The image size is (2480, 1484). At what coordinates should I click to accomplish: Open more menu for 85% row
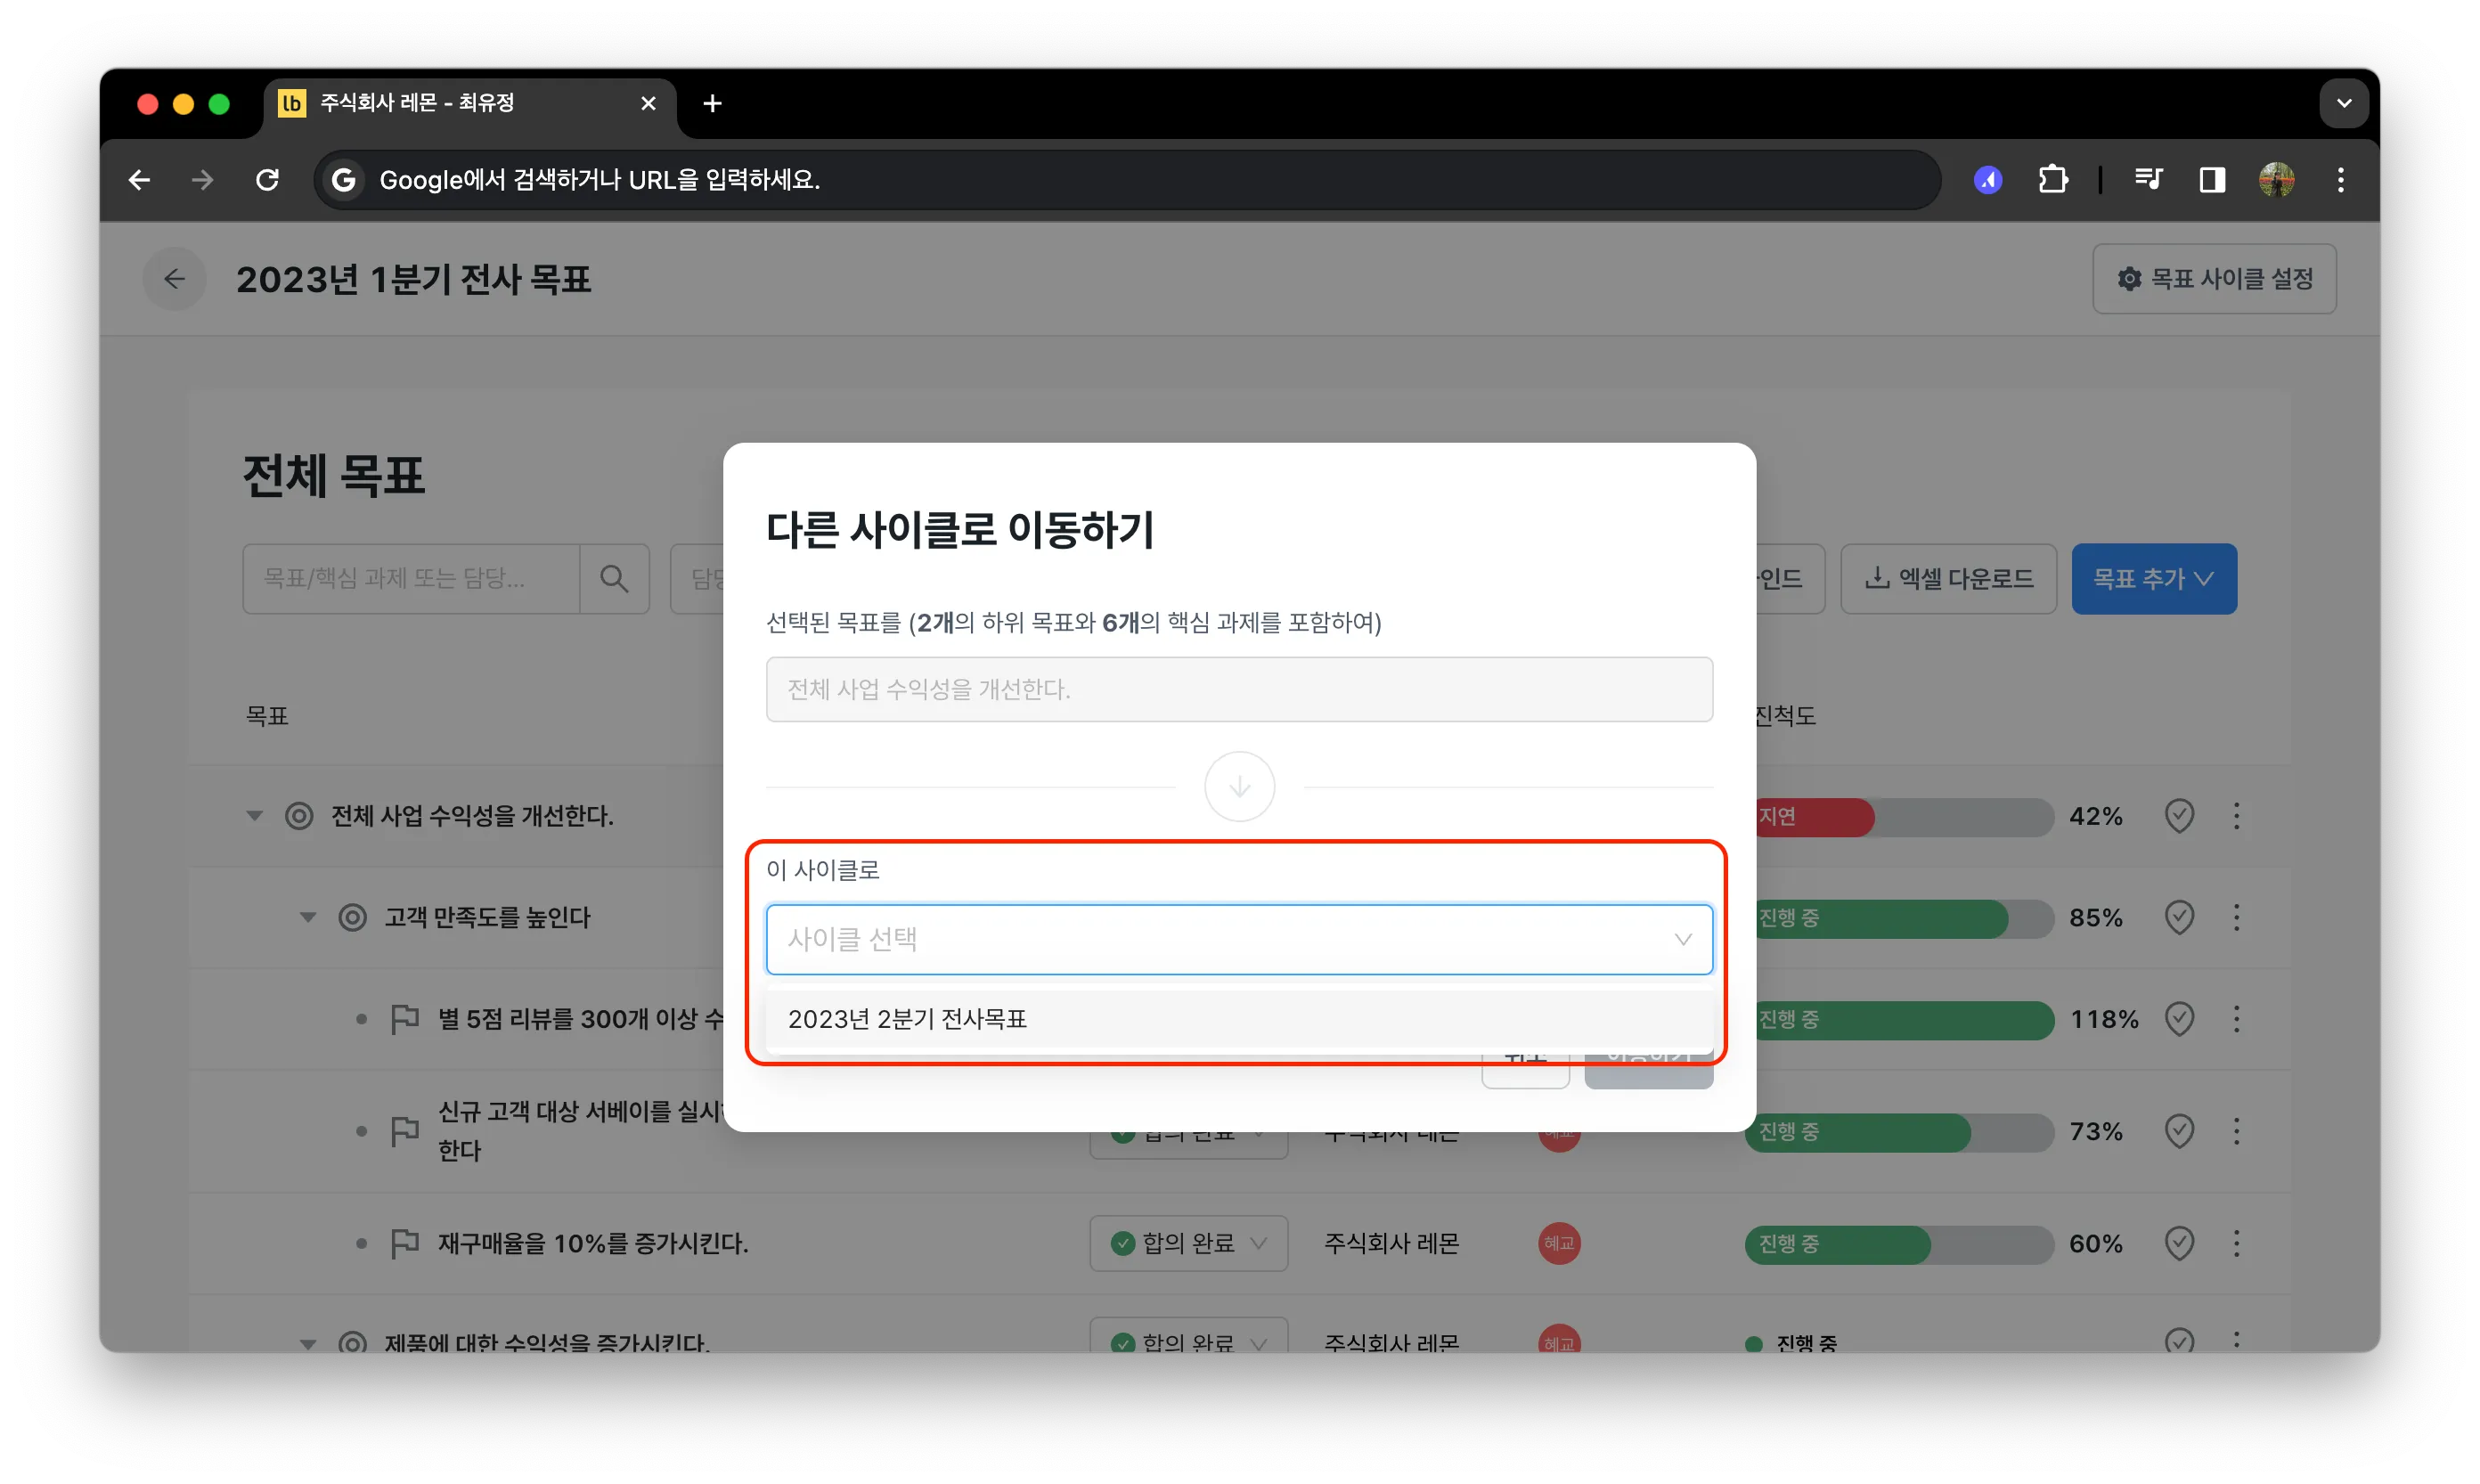[2237, 917]
